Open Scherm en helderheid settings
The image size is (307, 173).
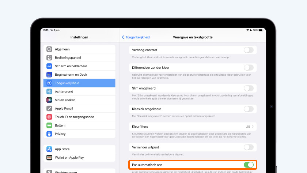(x=79, y=66)
